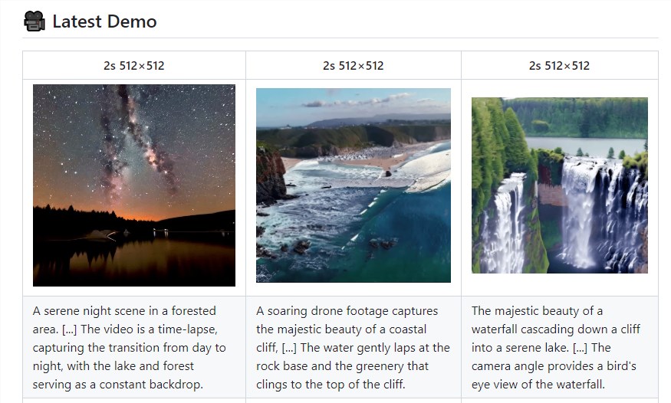This screenshot has width=671, height=403.
Task: Open the coastal cliff drone video
Action: (354, 185)
